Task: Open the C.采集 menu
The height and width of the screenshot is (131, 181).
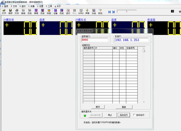Action: click(x=31, y=6)
